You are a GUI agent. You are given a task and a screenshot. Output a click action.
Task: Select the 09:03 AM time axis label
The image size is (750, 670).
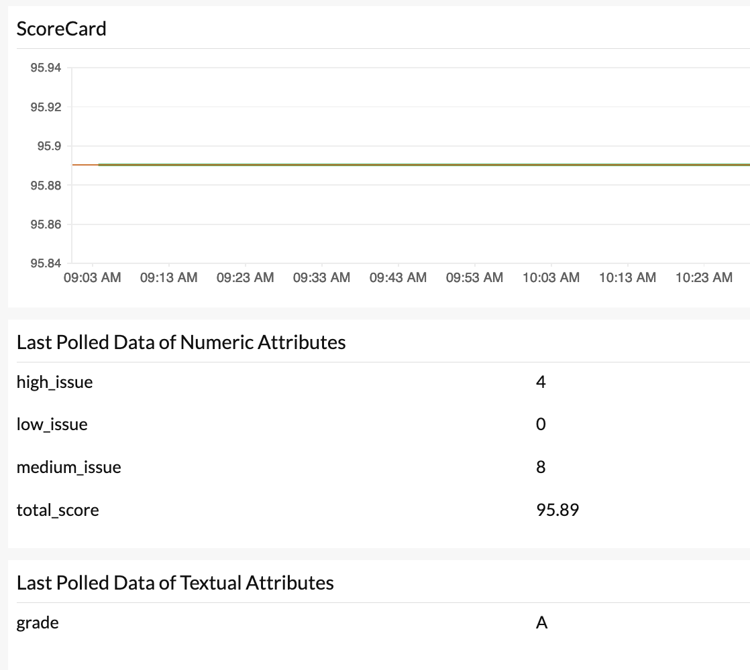93,277
